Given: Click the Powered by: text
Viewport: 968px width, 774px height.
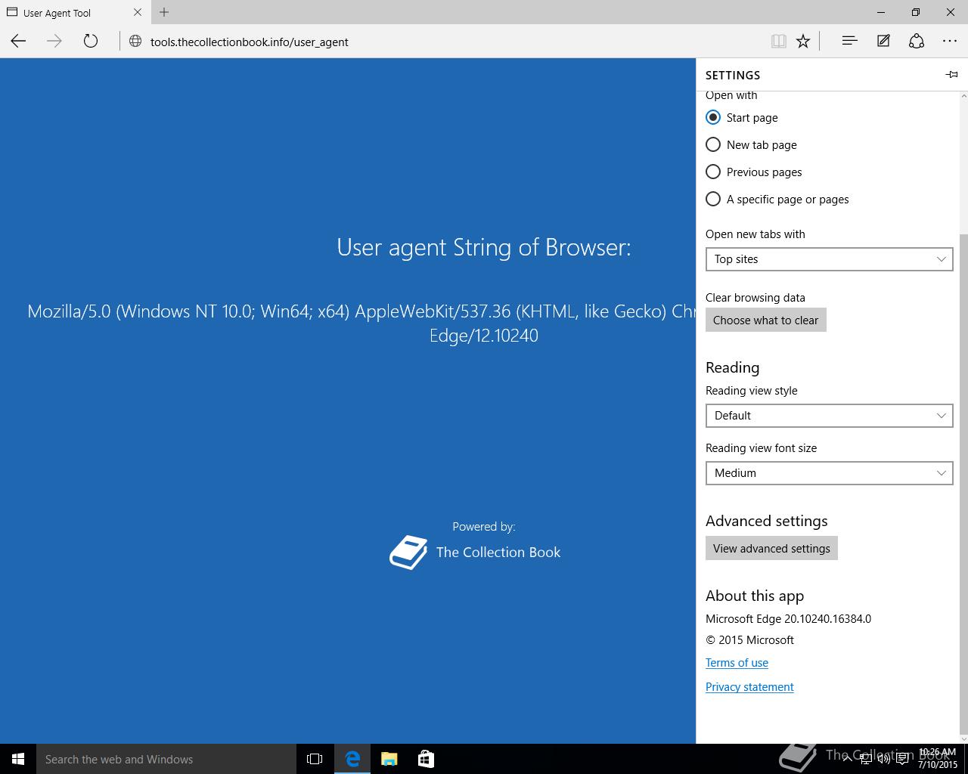Looking at the screenshot, I should click(x=484, y=527).
